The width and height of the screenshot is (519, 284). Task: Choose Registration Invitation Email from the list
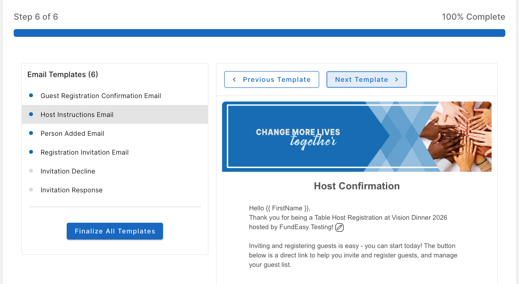tap(115, 152)
